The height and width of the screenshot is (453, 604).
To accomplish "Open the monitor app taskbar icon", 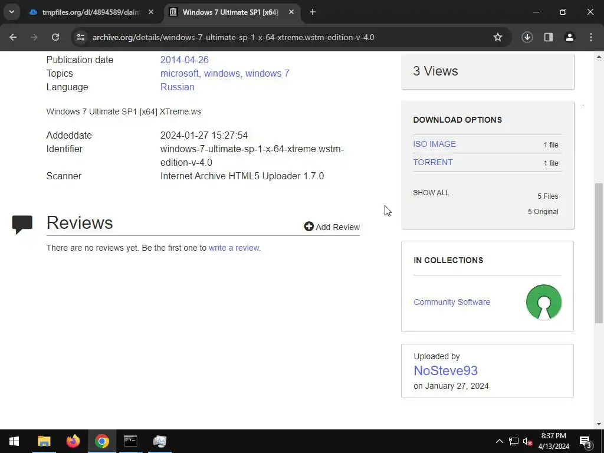I will tap(159, 441).
